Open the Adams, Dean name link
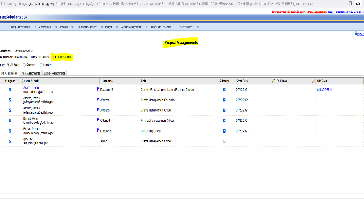364x205 pixels. [31, 88]
